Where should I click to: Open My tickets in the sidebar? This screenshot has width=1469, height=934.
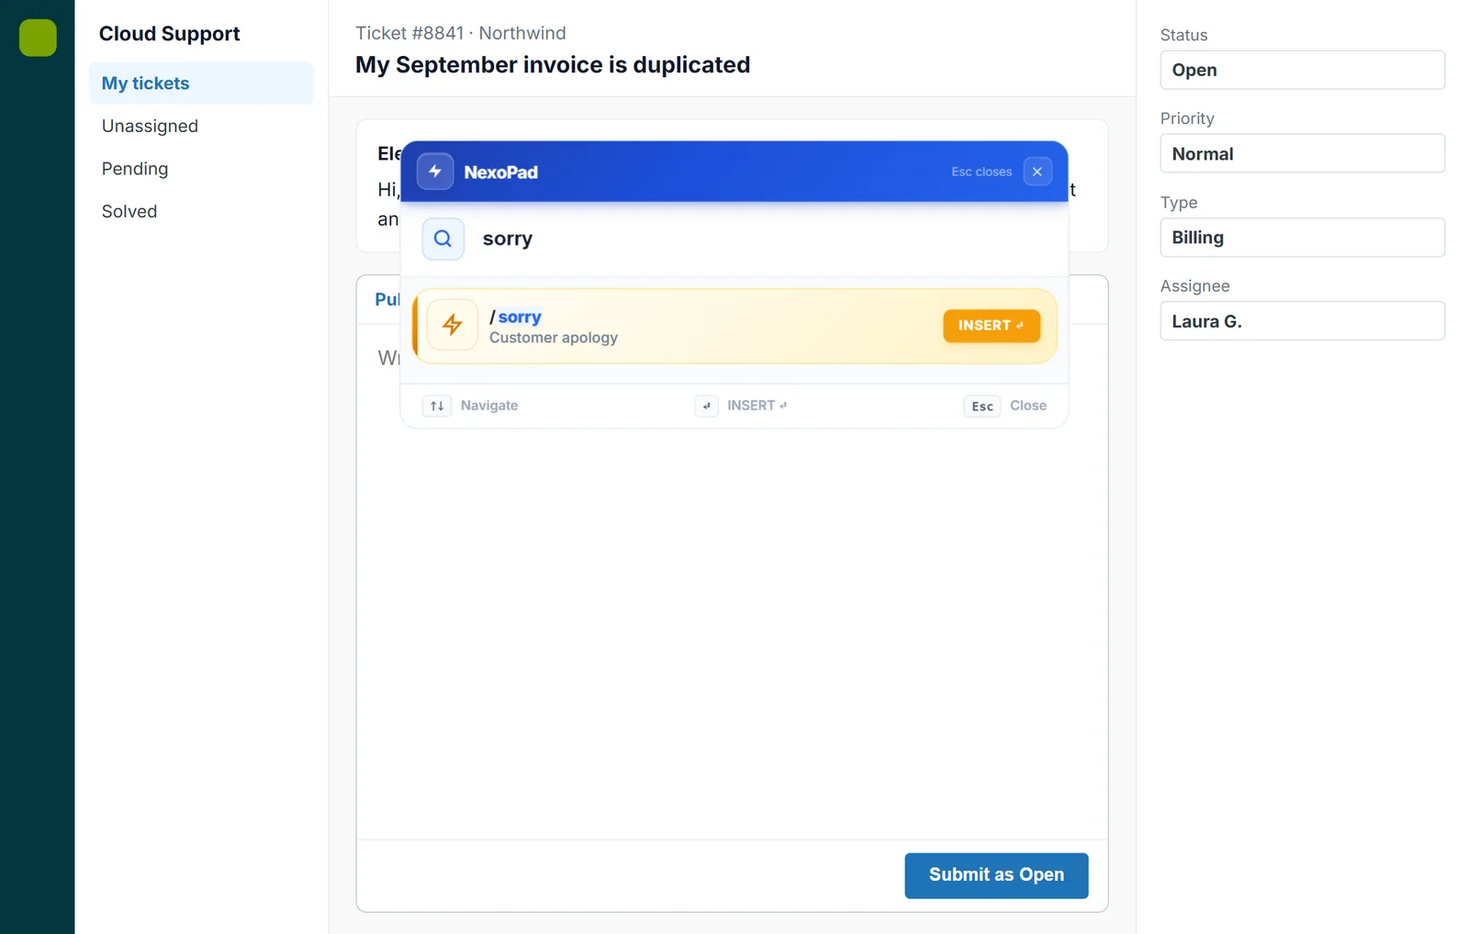(x=201, y=83)
